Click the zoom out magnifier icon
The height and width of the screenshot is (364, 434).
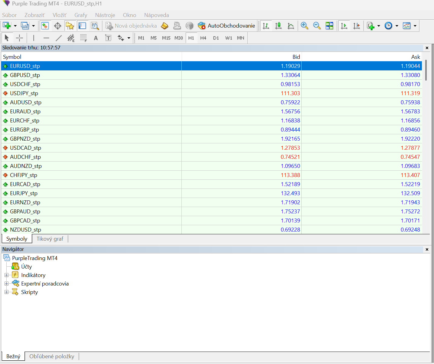317,26
